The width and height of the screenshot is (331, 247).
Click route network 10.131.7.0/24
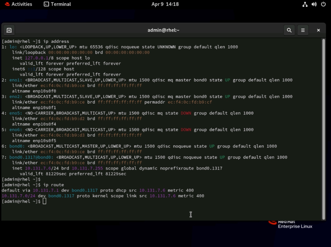19,196
